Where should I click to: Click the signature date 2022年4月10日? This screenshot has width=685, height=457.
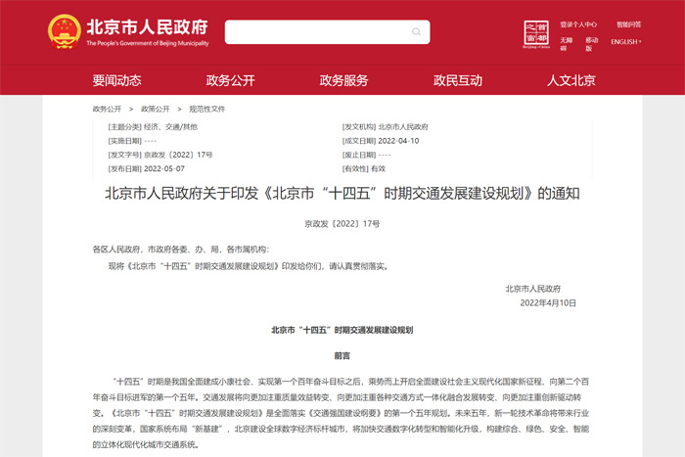548,302
